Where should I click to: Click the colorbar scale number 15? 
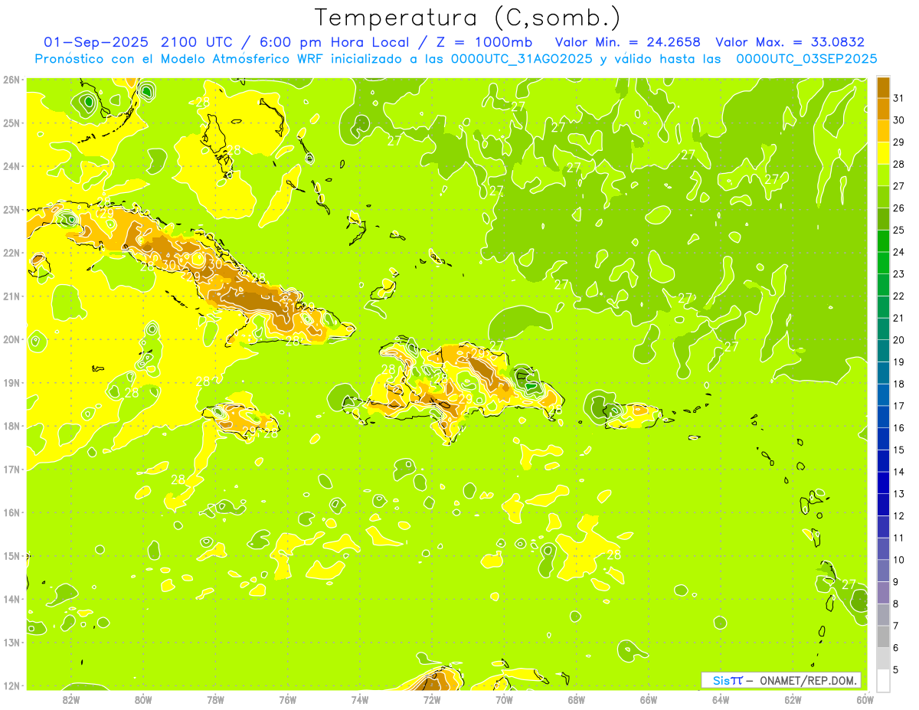coord(900,450)
